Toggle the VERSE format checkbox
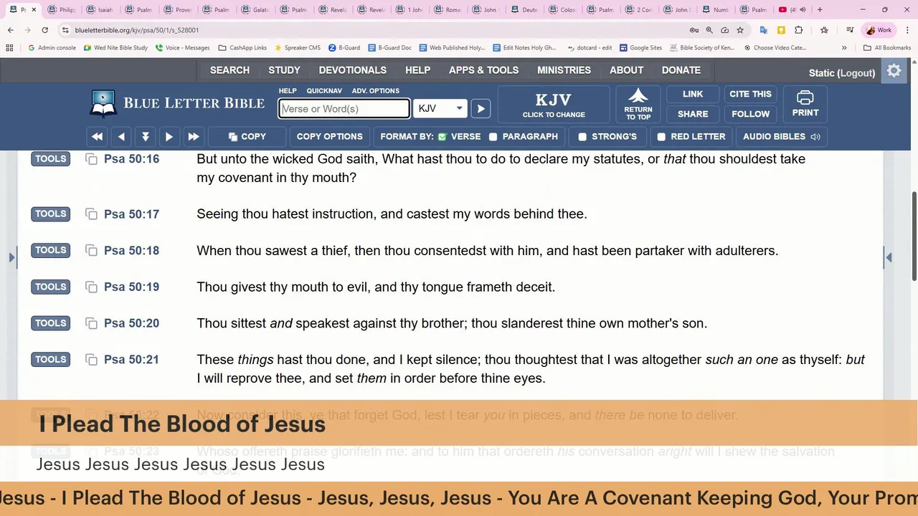The image size is (918, 516). 443,137
